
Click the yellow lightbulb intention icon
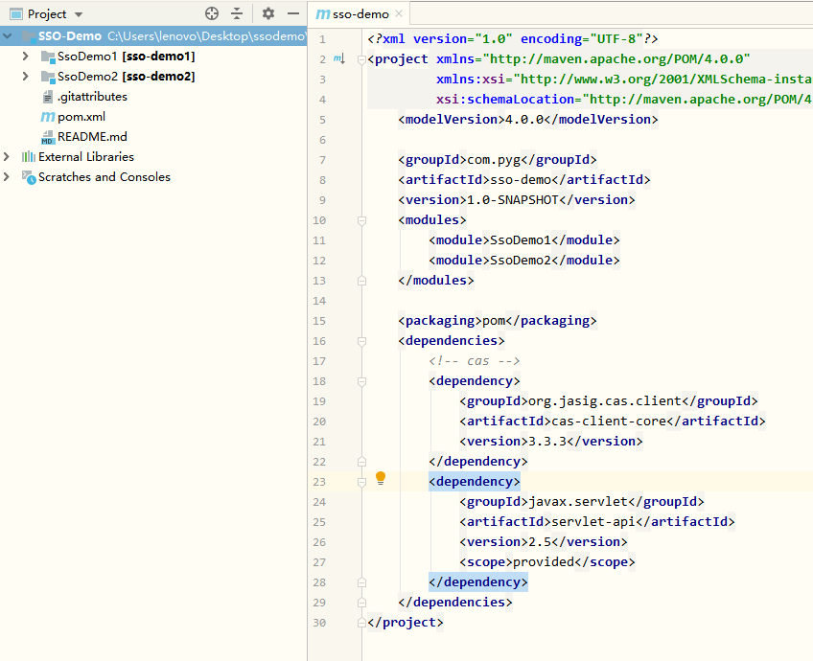click(381, 478)
